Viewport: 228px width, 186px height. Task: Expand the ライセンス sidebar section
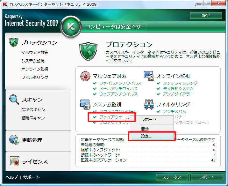click(x=35, y=161)
